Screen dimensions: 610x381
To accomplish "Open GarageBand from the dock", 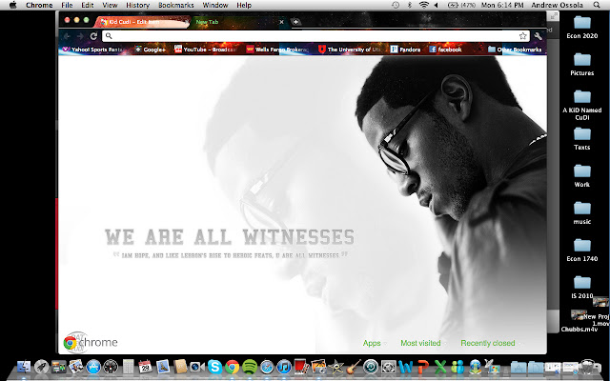I will pos(354,367).
